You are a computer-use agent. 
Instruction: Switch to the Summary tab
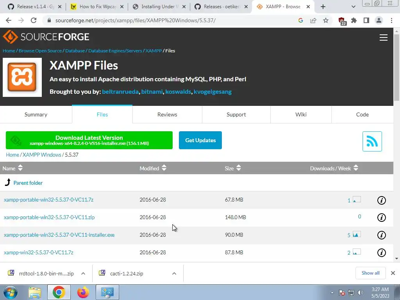[36, 114]
